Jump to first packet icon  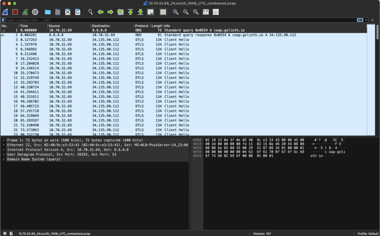(130, 12)
